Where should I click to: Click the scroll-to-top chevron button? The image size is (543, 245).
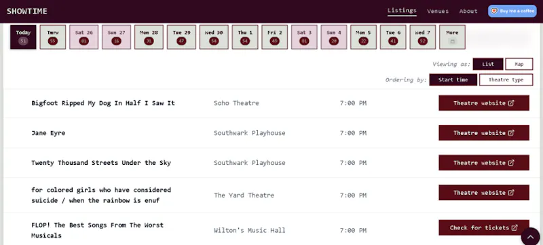[x=530, y=237]
